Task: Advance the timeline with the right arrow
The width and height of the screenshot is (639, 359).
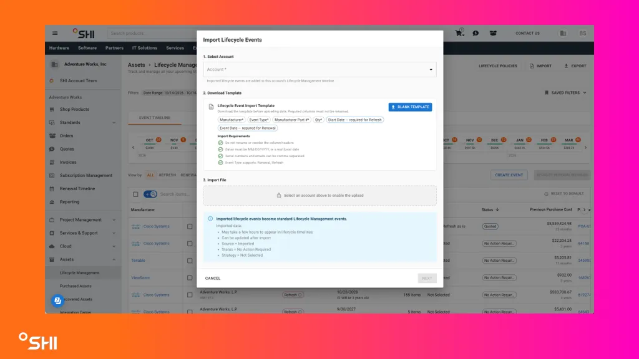Action: (585, 147)
